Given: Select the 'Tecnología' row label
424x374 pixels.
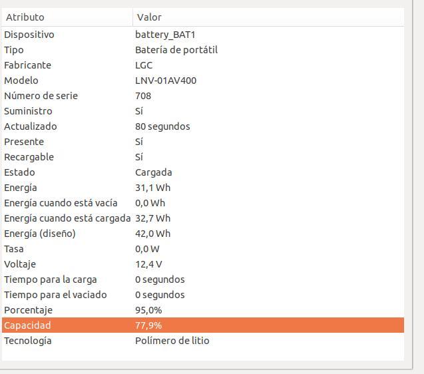Looking at the screenshot, I should [x=28, y=341].
